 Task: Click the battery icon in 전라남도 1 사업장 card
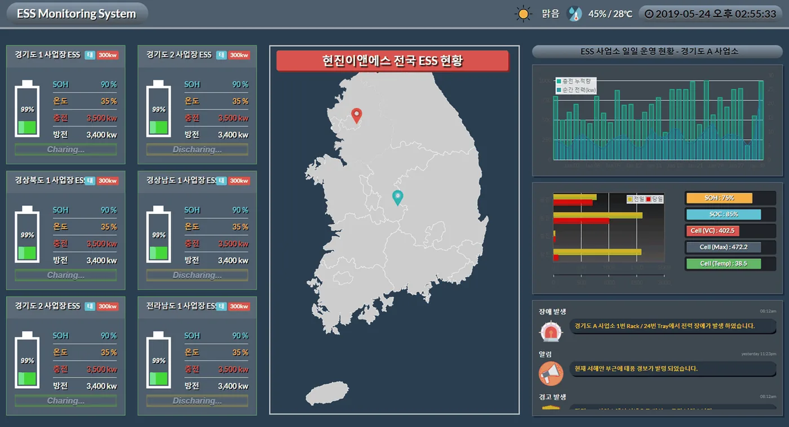[x=158, y=359]
